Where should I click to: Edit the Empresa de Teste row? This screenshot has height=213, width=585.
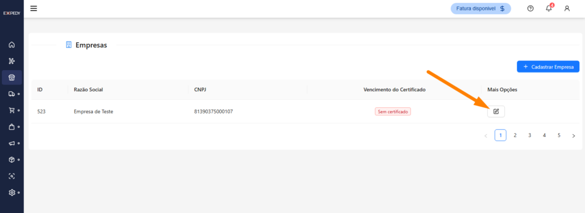[496, 111]
